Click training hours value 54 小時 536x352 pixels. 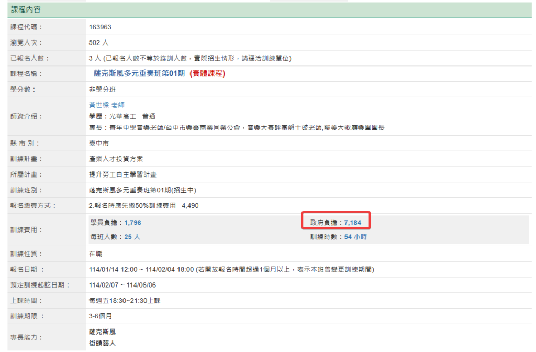click(x=355, y=237)
